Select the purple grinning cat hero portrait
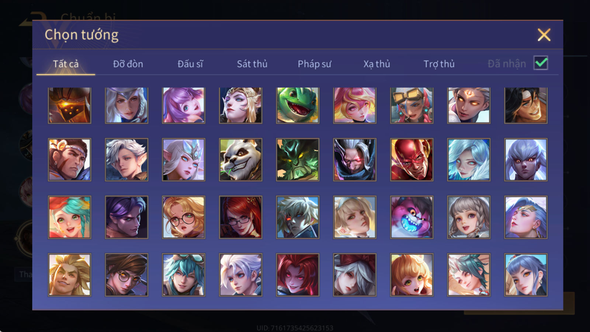 click(x=412, y=217)
